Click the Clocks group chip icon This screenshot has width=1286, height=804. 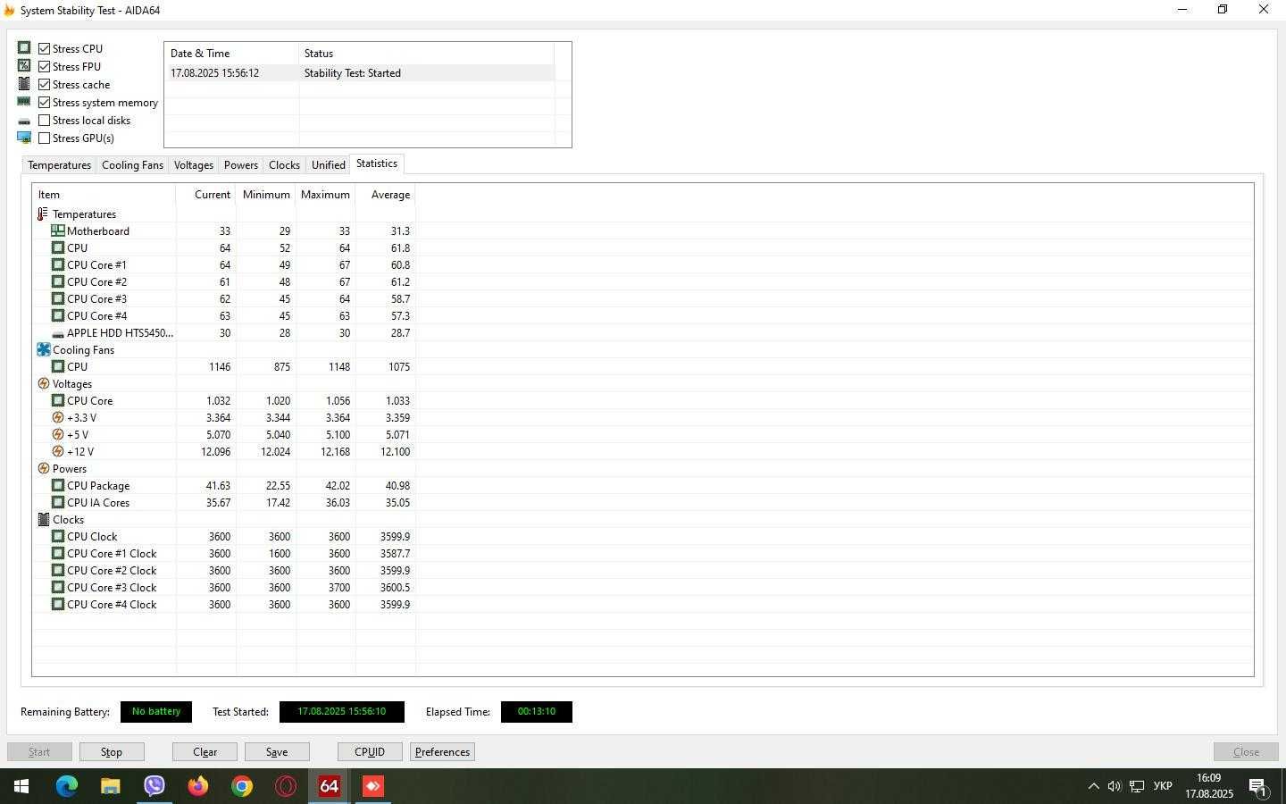[43, 520]
